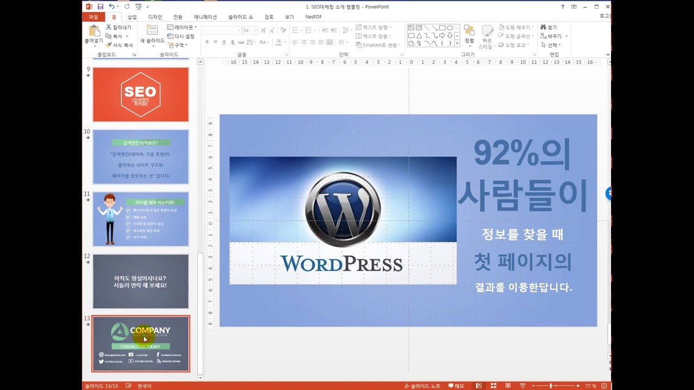Screen dimensions: 694x390
Task: Open Shape Outline (도형 윤곽선) dropdown
Action: coord(516,36)
